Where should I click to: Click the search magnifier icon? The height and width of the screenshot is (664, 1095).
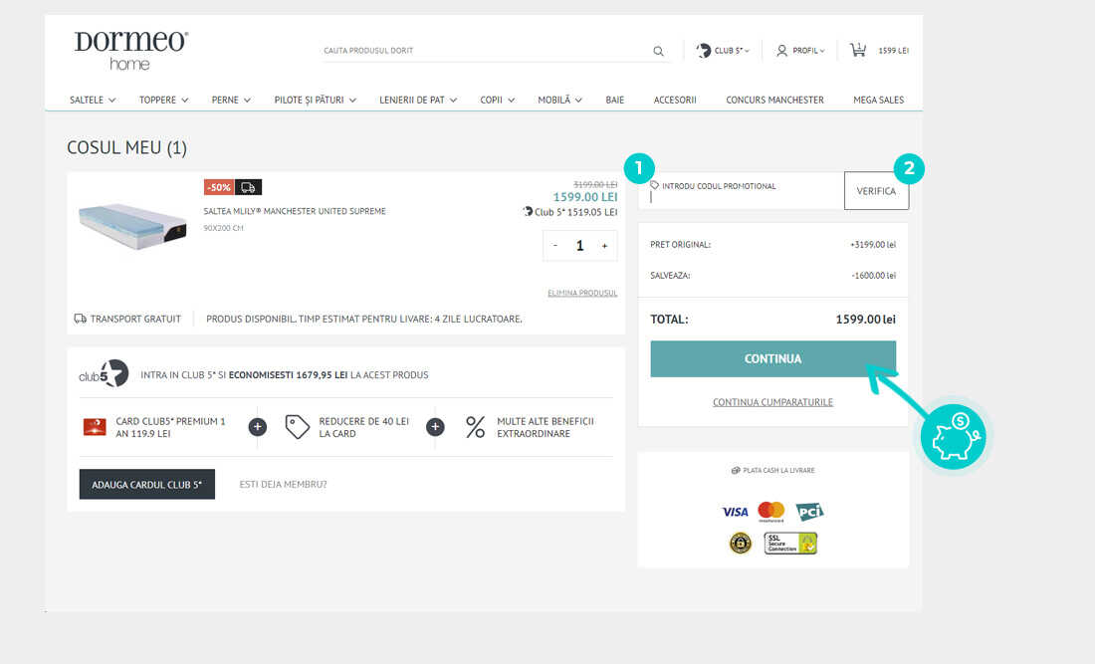[x=659, y=51]
